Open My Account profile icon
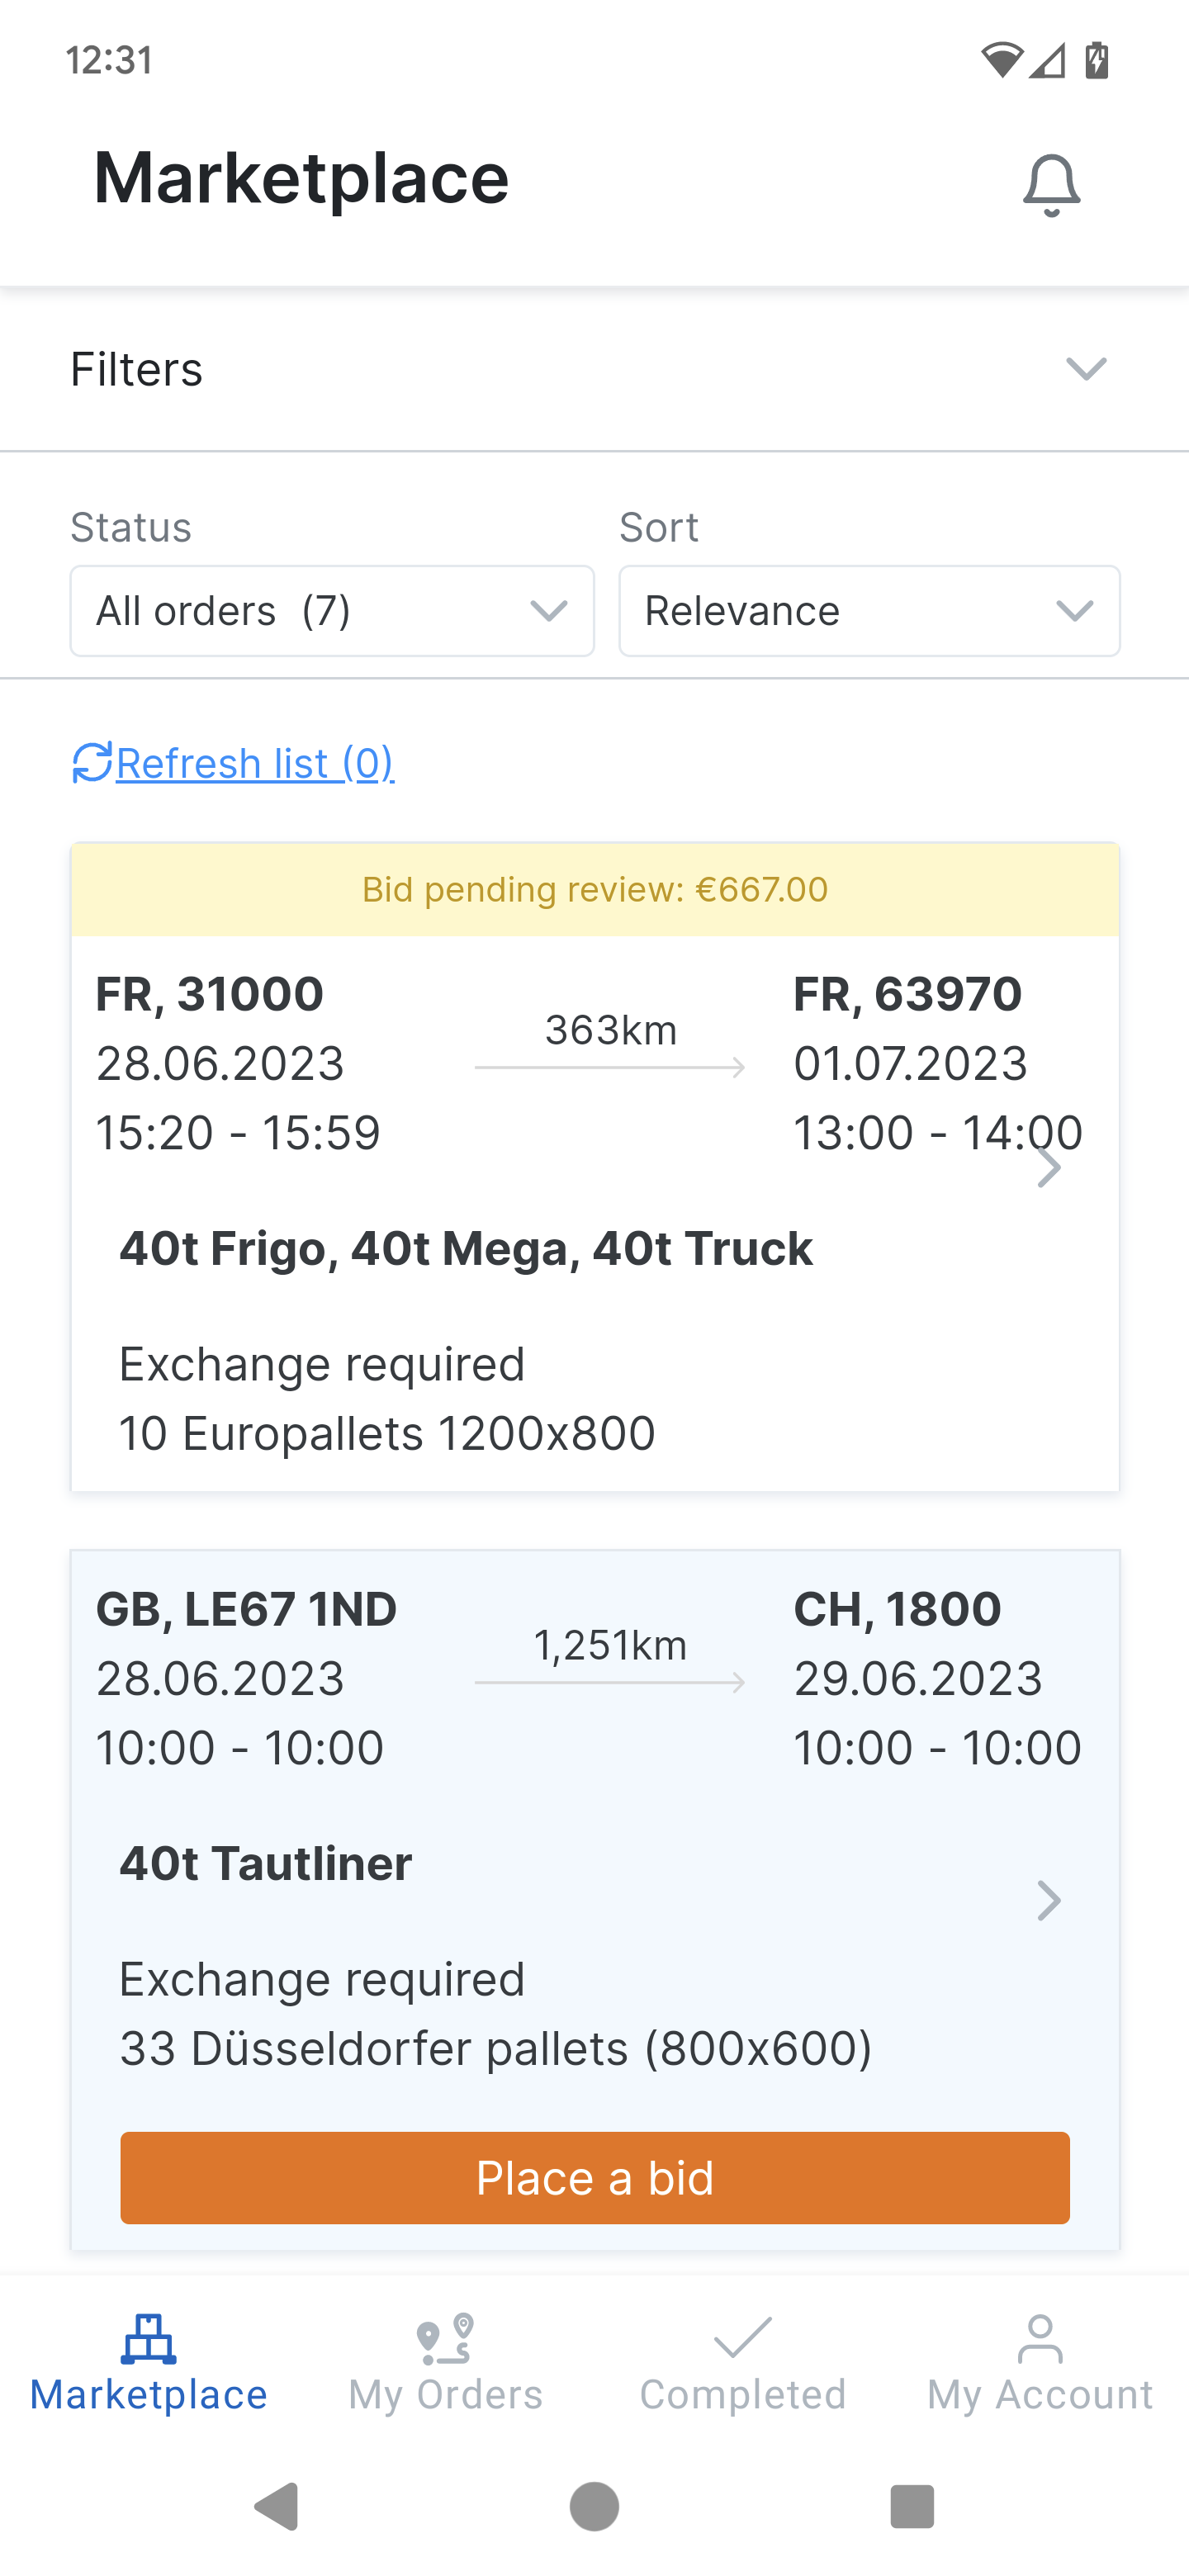The image size is (1189, 2576). pos(1040,2339)
